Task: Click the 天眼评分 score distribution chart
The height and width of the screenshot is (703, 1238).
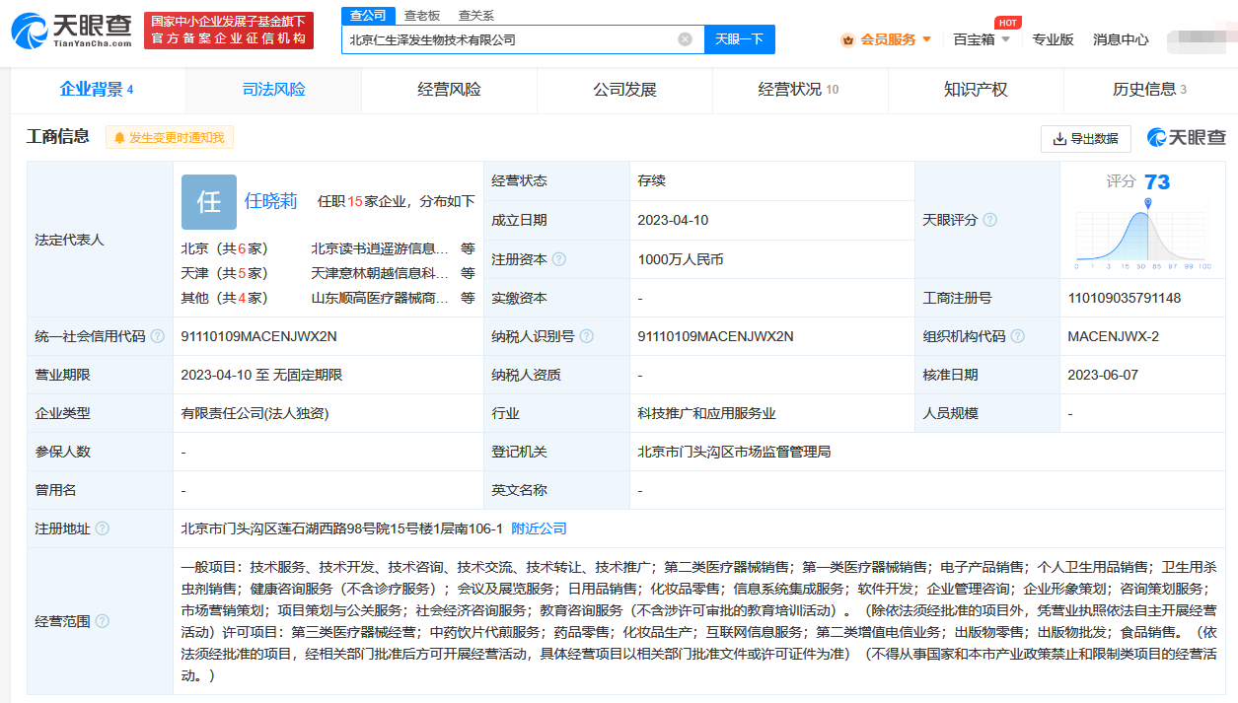Action: click(1143, 234)
